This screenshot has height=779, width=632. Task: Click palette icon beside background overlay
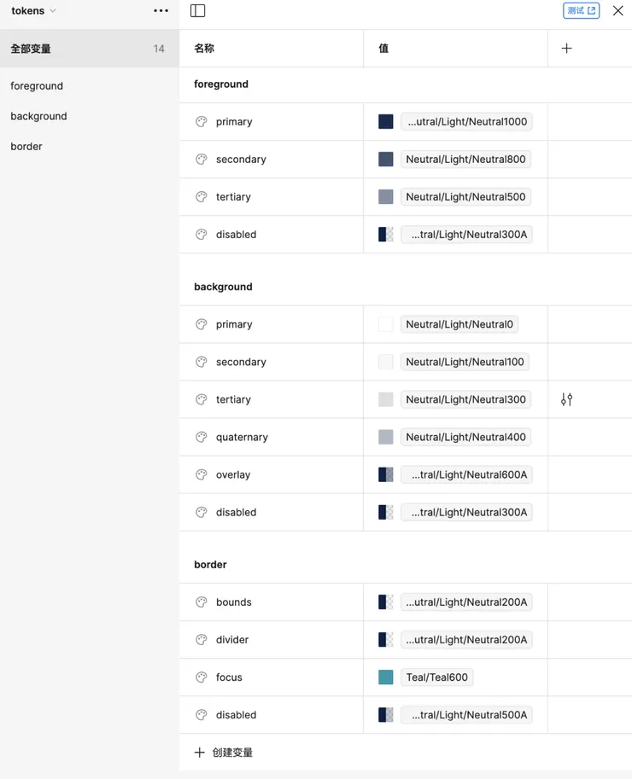click(202, 474)
